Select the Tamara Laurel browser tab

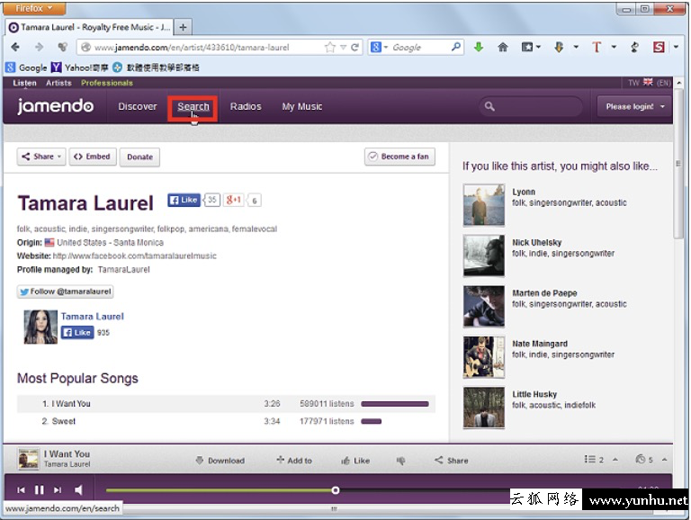pos(89,27)
